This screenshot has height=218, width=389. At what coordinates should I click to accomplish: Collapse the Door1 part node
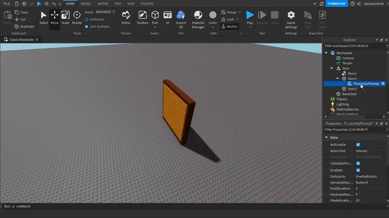point(338,79)
